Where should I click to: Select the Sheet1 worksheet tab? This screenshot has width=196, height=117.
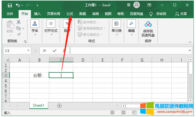pyautogui.click(x=38, y=106)
